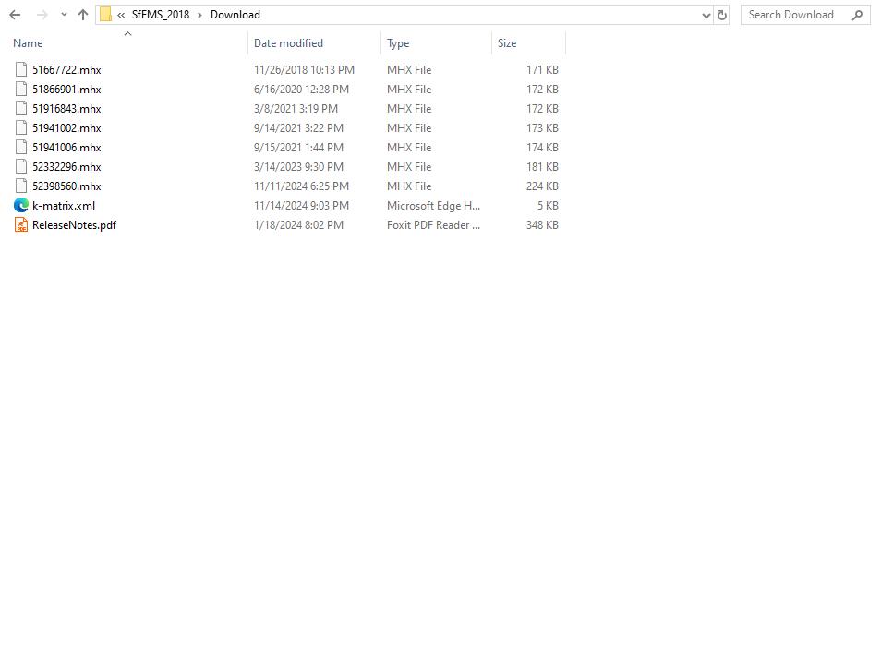Click the folder icon in the address bar
This screenshot has width=881, height=649.
click(106, 14)
